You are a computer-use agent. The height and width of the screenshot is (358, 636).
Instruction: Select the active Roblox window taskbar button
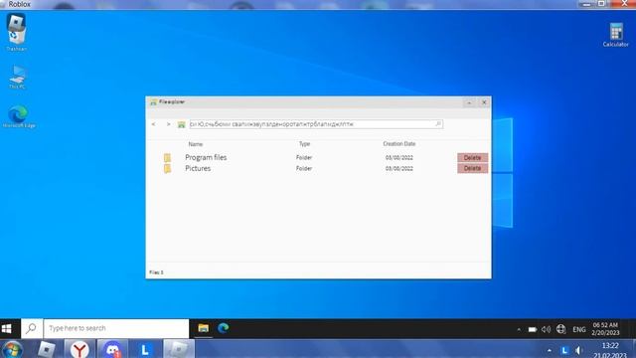179,349
